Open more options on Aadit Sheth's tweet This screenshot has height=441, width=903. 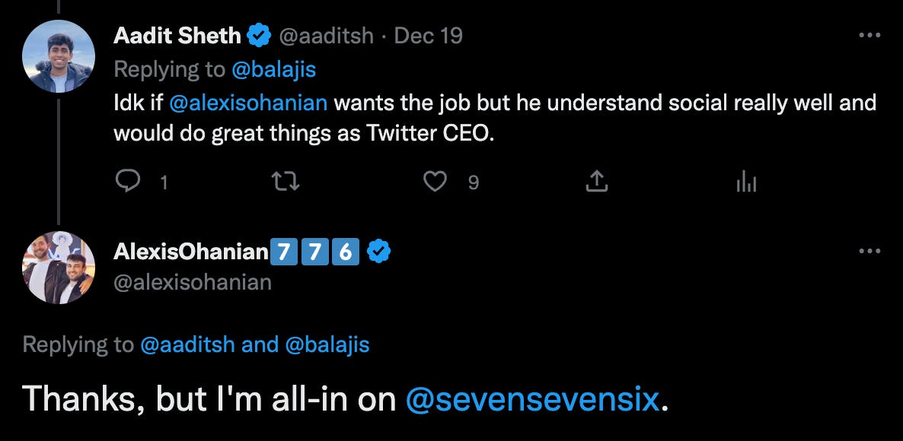click(869, 36)
